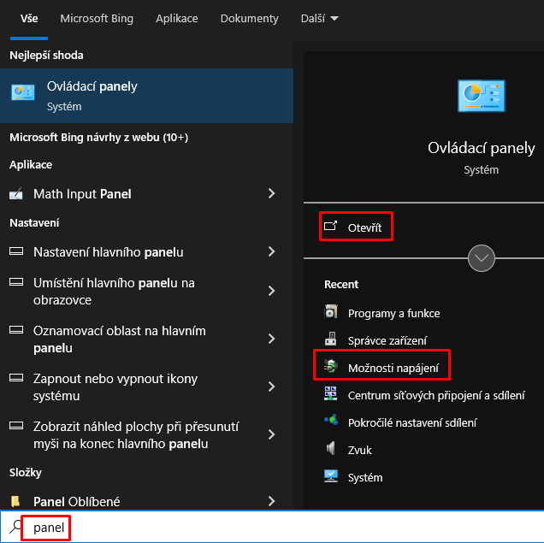This screenshot has width=544, height=543.
Task: Click the Panel Oblíbené folder icon
Action: [15, 501]
